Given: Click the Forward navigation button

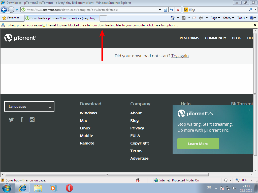Looking at the screenshot, I should [11, 10].
